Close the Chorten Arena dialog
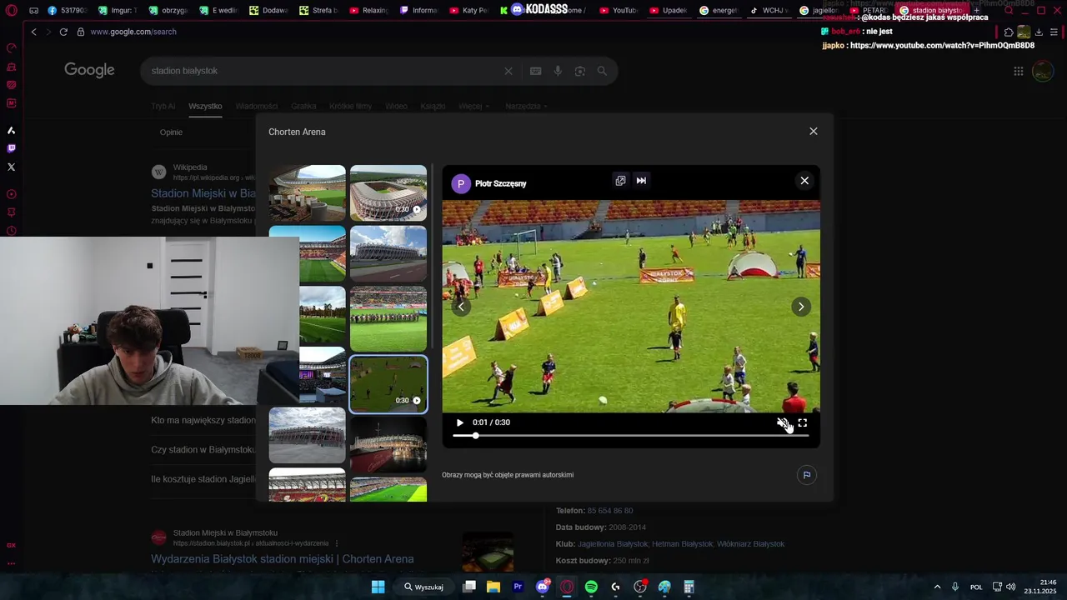The width and height of the screenshot is (1067, 600). (814, 132)
